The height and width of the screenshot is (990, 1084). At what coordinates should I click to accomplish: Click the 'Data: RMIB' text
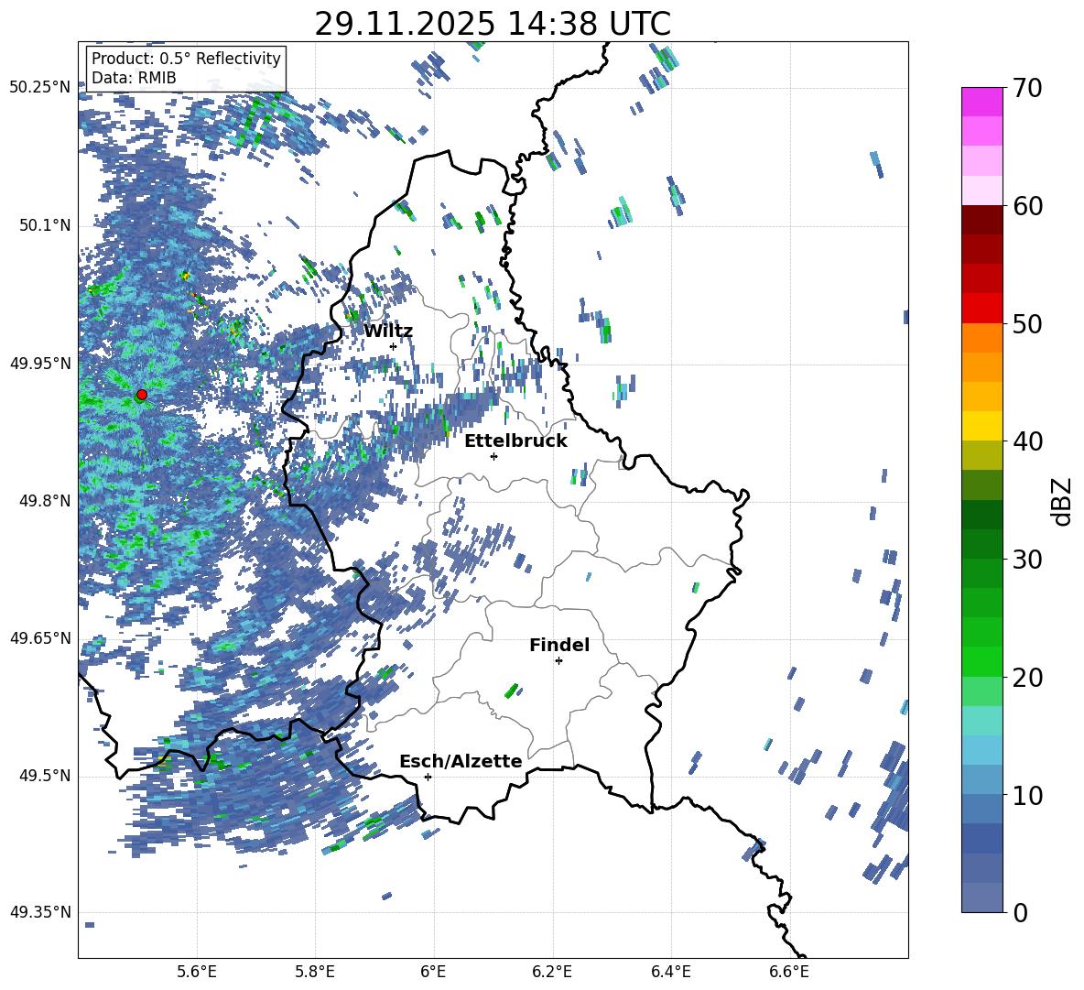pos(134,78)
